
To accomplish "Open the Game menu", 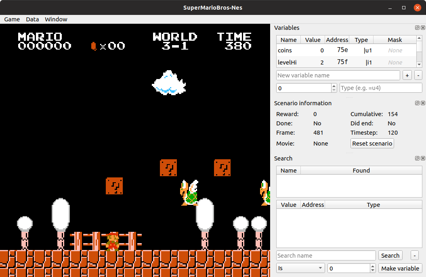I will pos(12,19).
